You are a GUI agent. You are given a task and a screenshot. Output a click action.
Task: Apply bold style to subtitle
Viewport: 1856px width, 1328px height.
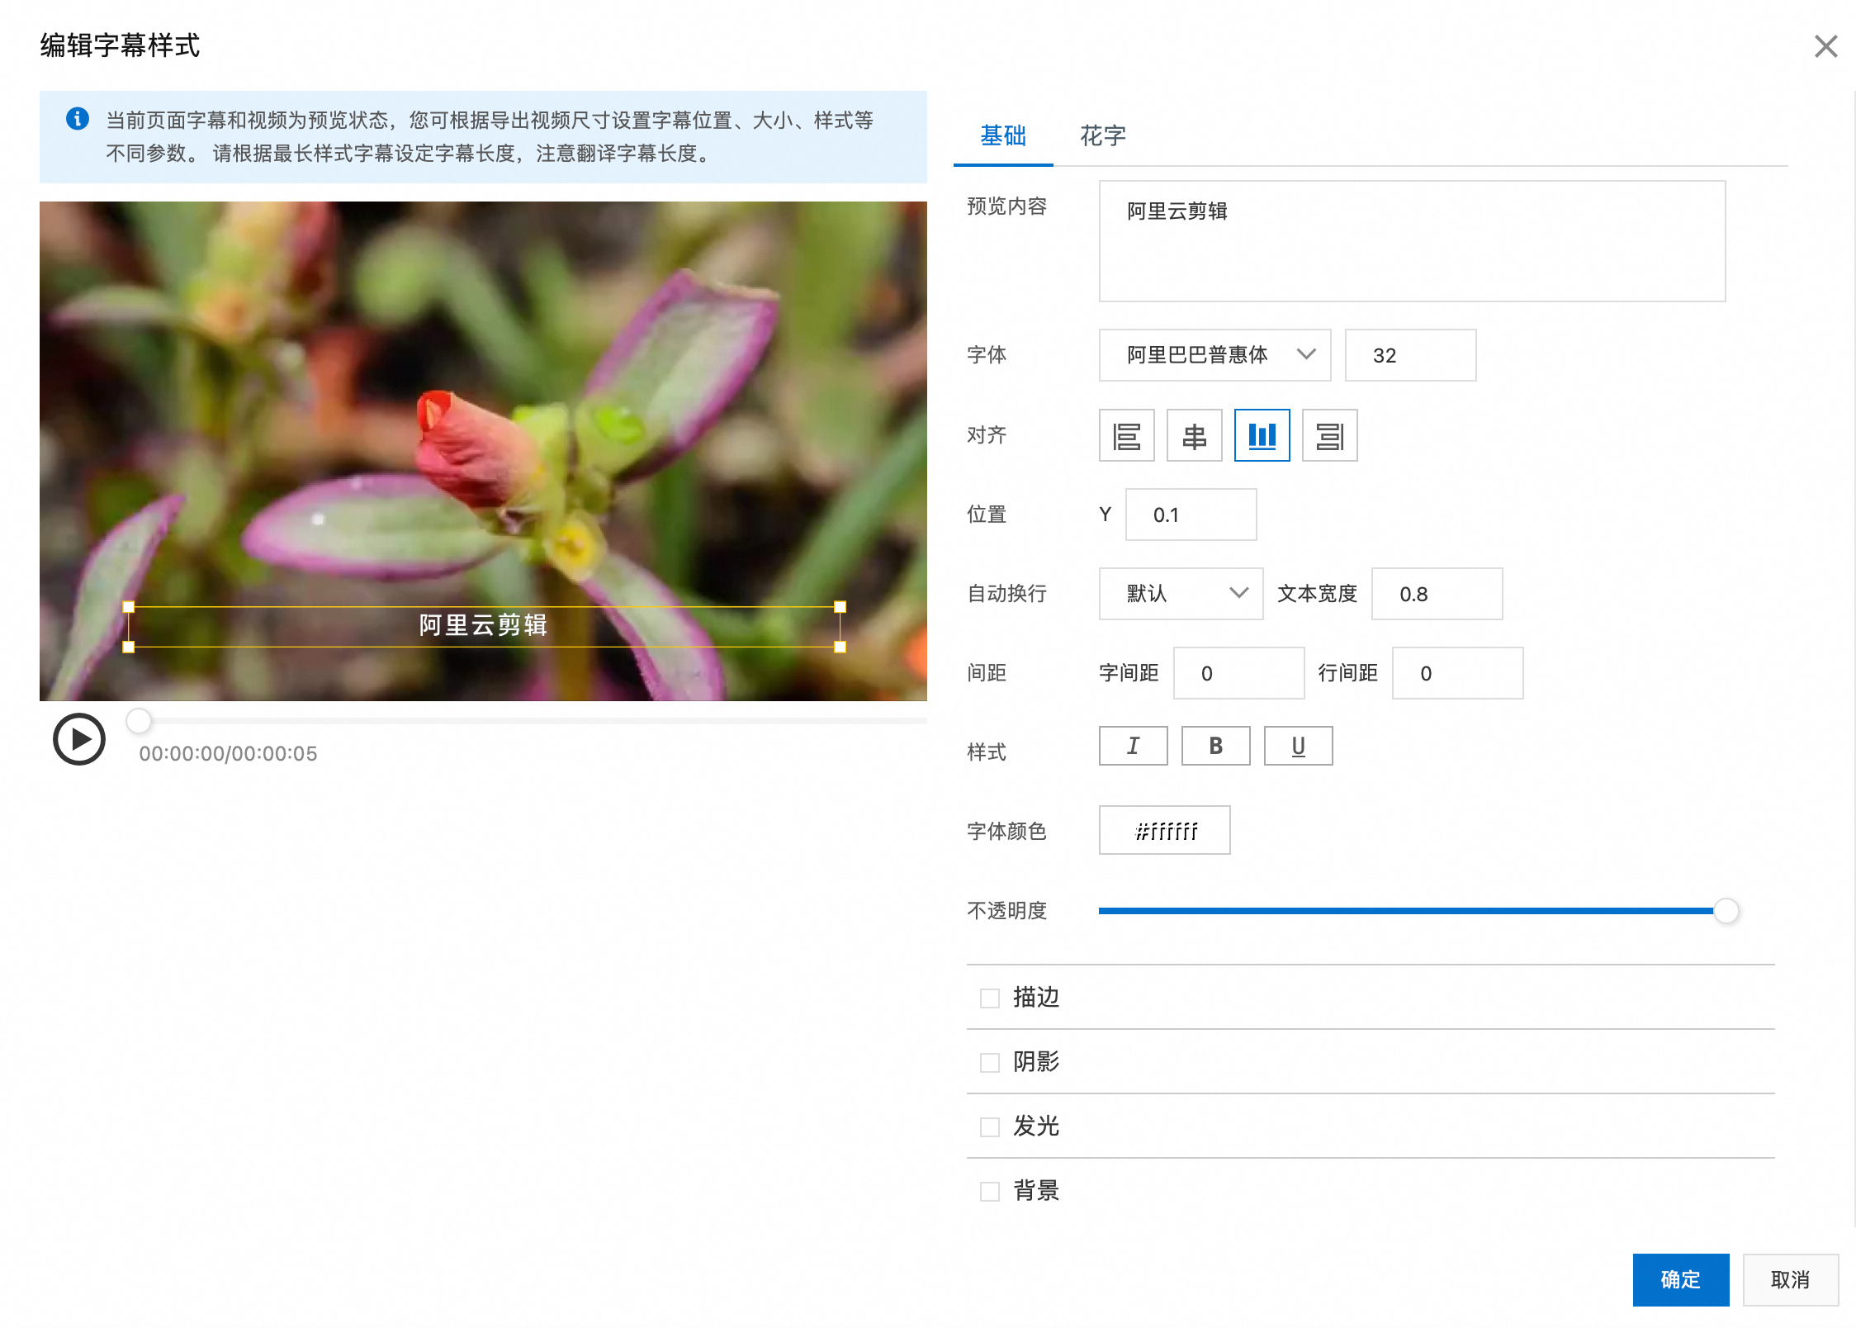[x=1215, y=746]
